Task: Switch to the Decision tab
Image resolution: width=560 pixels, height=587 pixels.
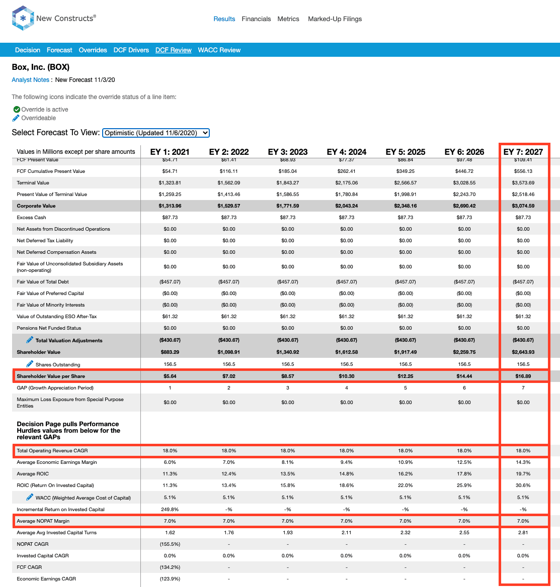Action: click(27, 50)
